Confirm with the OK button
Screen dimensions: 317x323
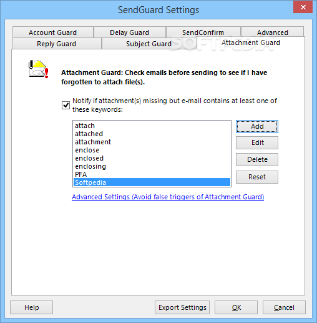pos(237,307)
